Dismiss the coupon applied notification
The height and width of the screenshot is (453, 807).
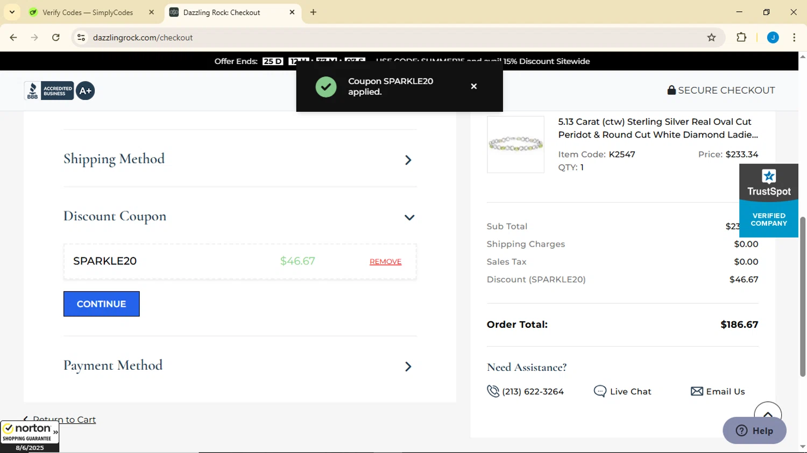473,87
